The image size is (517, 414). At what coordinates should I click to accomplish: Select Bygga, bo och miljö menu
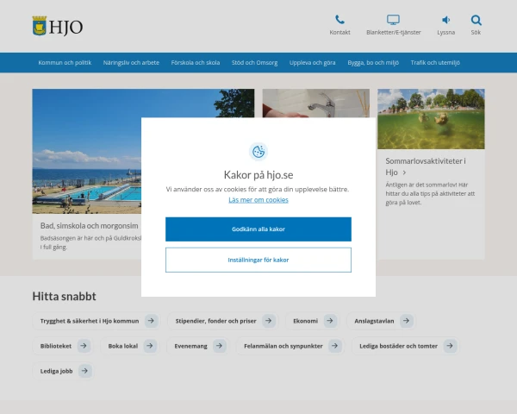click(x=373, y=62)
